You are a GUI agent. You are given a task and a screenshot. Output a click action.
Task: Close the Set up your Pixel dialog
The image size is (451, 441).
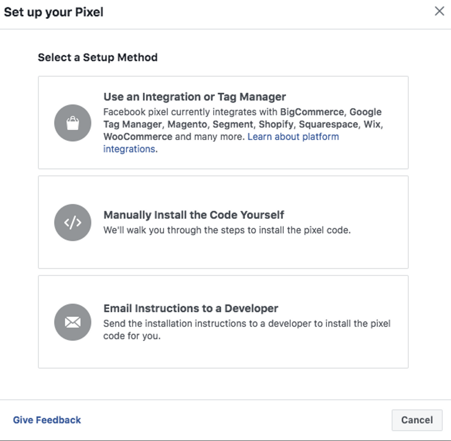(439, 11)
